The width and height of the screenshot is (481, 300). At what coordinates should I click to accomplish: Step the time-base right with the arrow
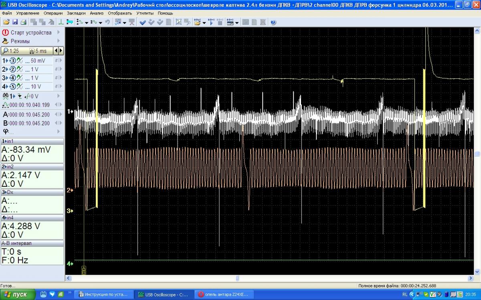tap(61, 51)
